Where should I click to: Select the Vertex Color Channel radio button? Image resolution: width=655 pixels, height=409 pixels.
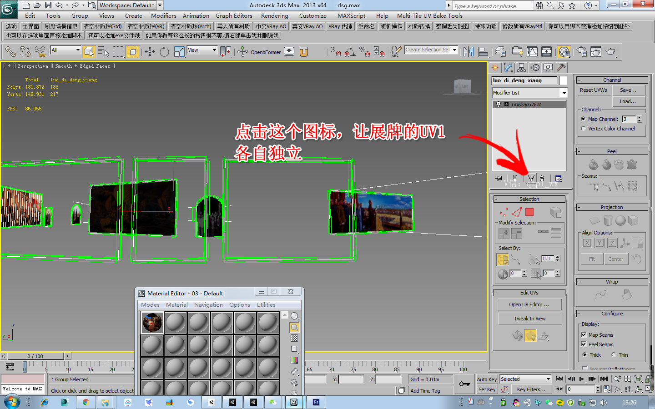583,128
